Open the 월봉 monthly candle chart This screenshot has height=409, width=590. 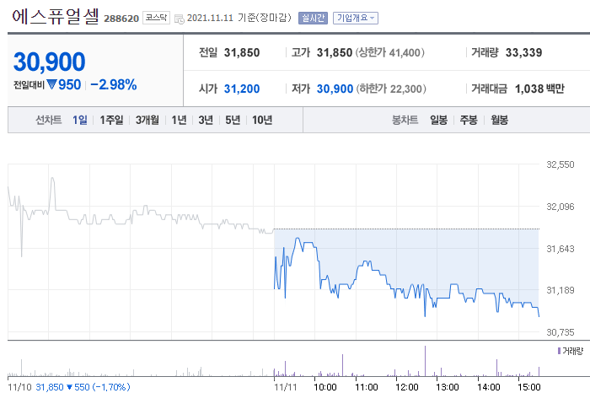coord(499,120)
